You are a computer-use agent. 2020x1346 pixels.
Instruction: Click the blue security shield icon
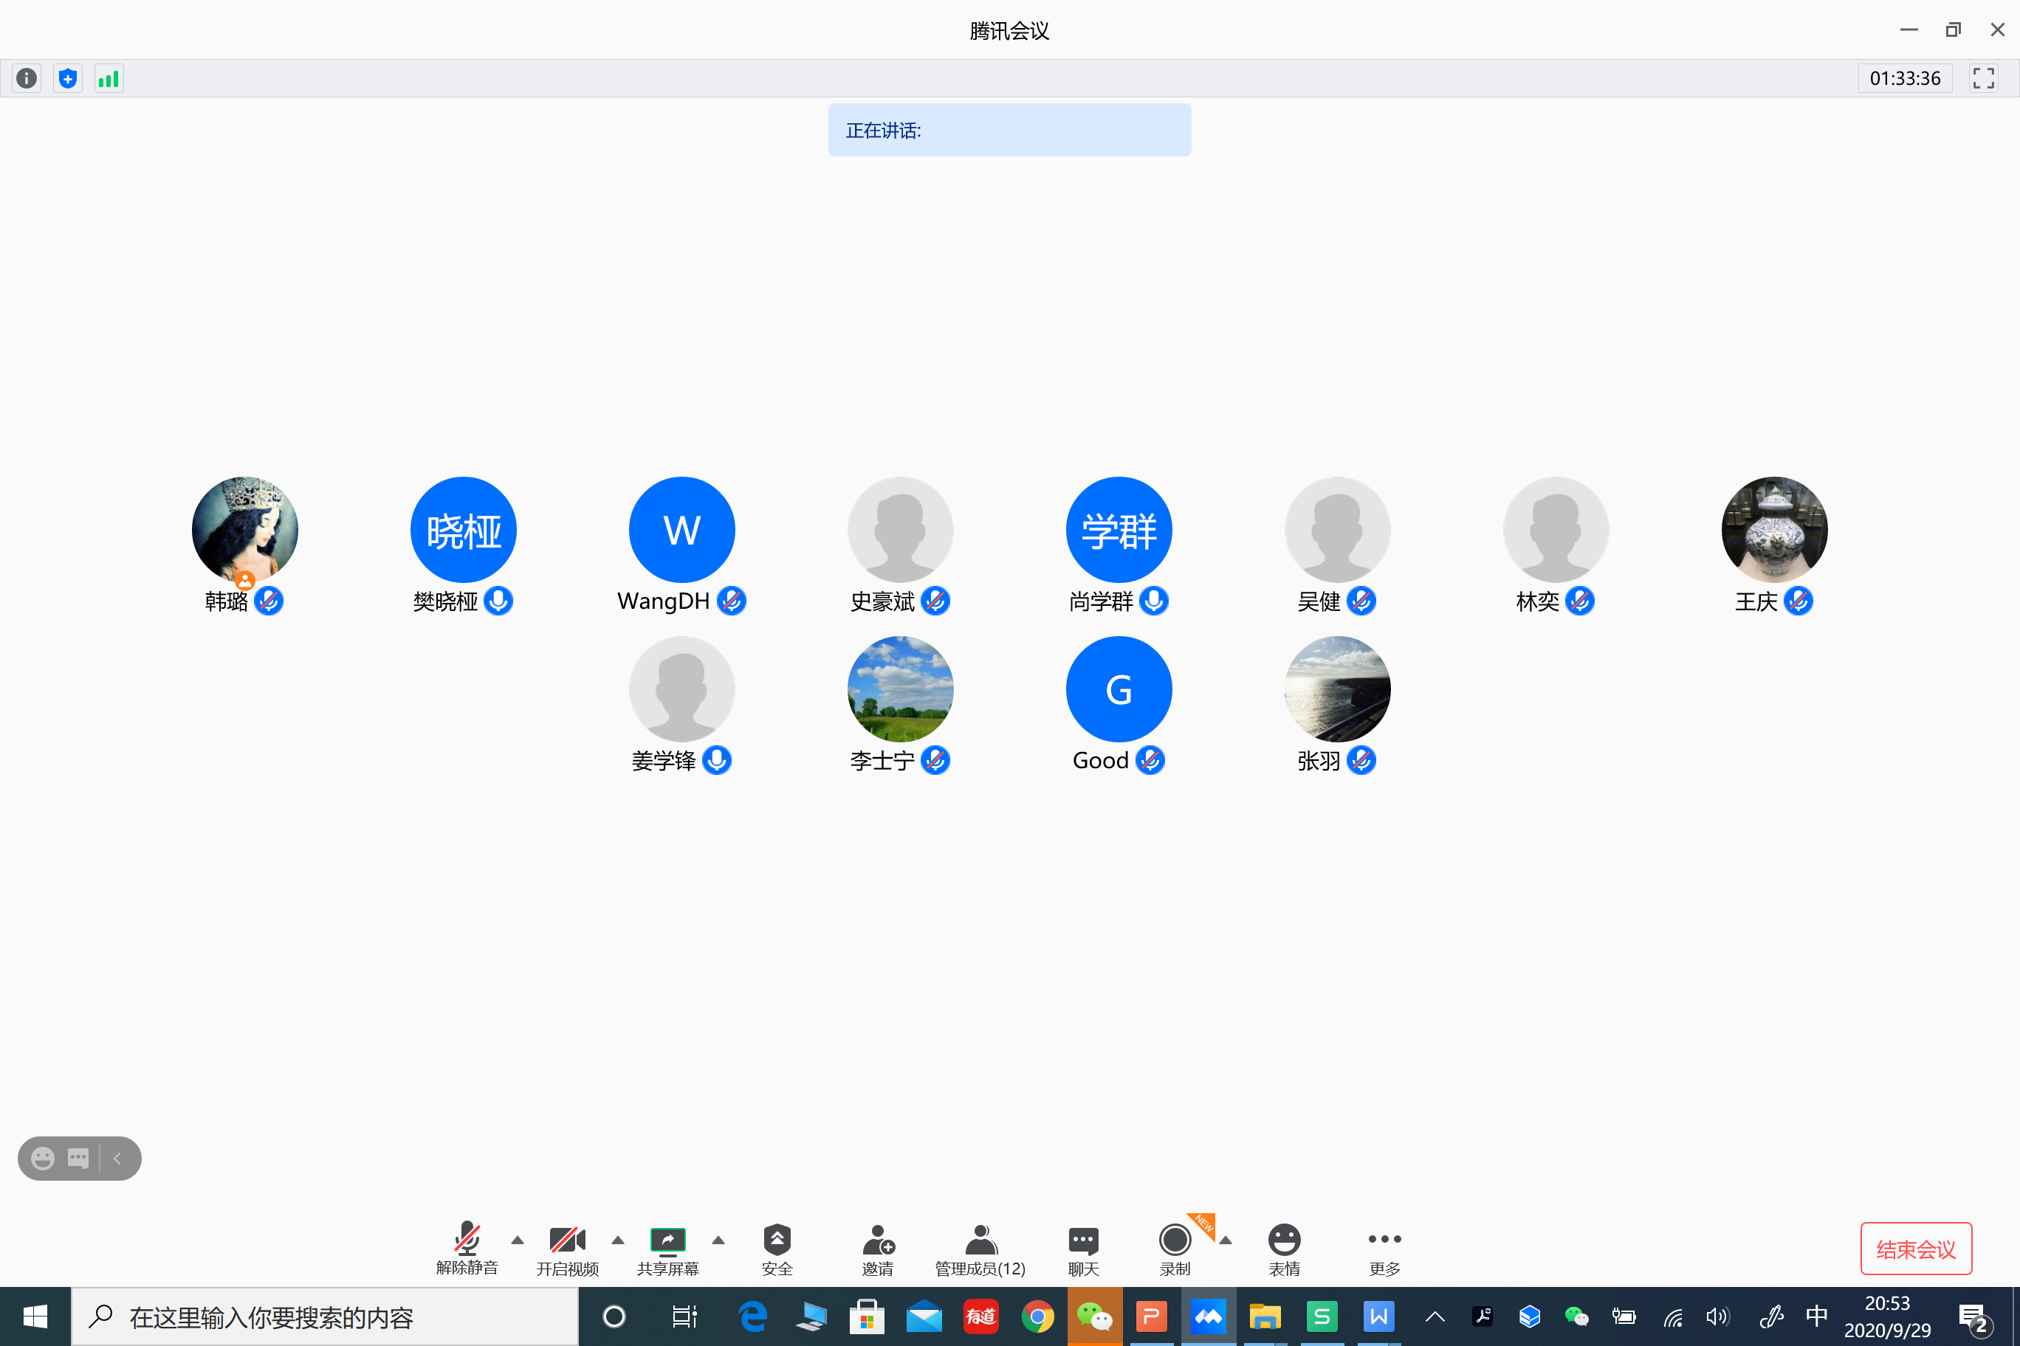tap(68, 78)
